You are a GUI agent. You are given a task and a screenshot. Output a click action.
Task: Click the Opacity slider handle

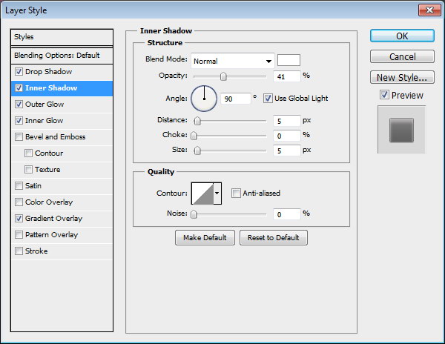(223, 76)
